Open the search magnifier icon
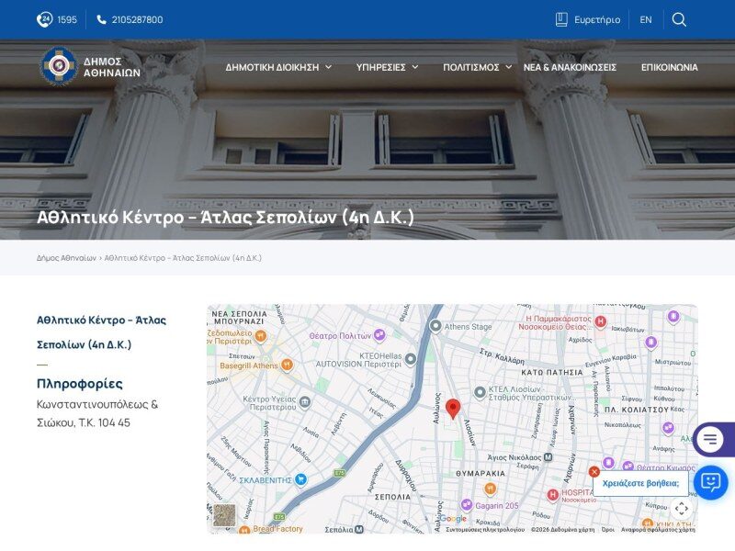 [679, 19]
